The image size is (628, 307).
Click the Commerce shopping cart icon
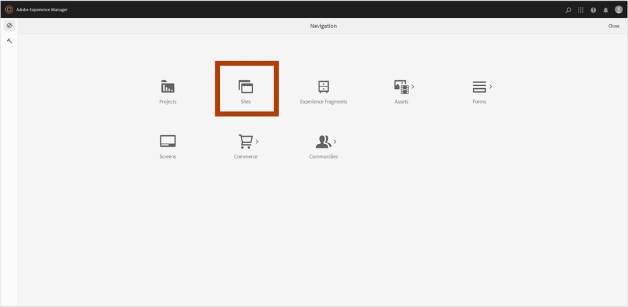tap(245, 141)
